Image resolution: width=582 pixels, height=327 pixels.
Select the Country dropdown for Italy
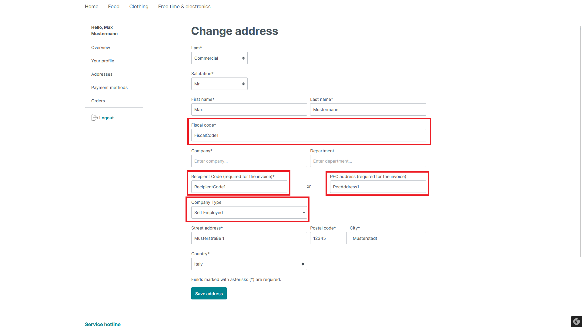point(249,264)
